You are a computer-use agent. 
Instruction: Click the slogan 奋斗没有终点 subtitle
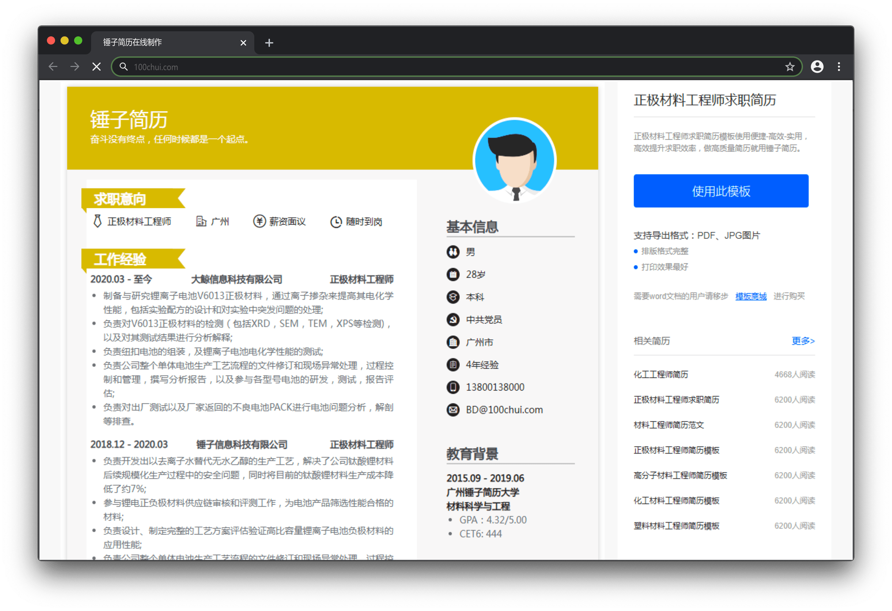coord(169,139)
